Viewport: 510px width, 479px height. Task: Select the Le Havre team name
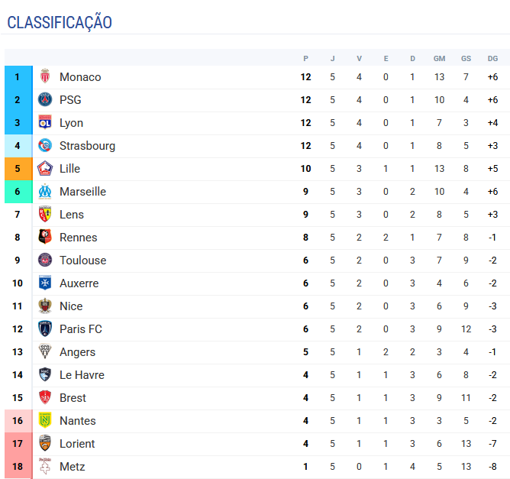(x=82, y=375)
